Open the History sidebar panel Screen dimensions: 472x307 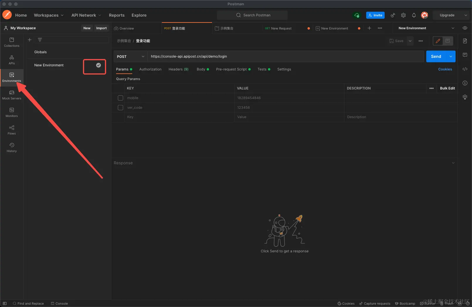(x=12, y=148)
